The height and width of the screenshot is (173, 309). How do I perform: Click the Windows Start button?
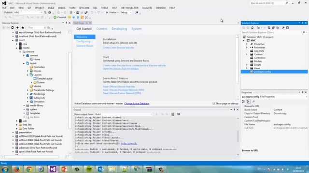pyautogui.click(x=5, y=169)
